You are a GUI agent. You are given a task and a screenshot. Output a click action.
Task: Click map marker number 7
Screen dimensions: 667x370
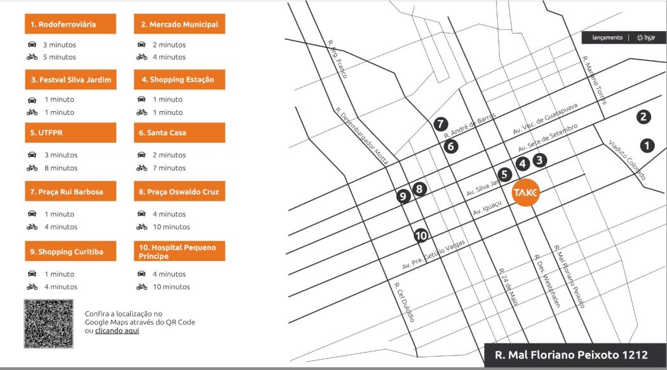[441, 124]
